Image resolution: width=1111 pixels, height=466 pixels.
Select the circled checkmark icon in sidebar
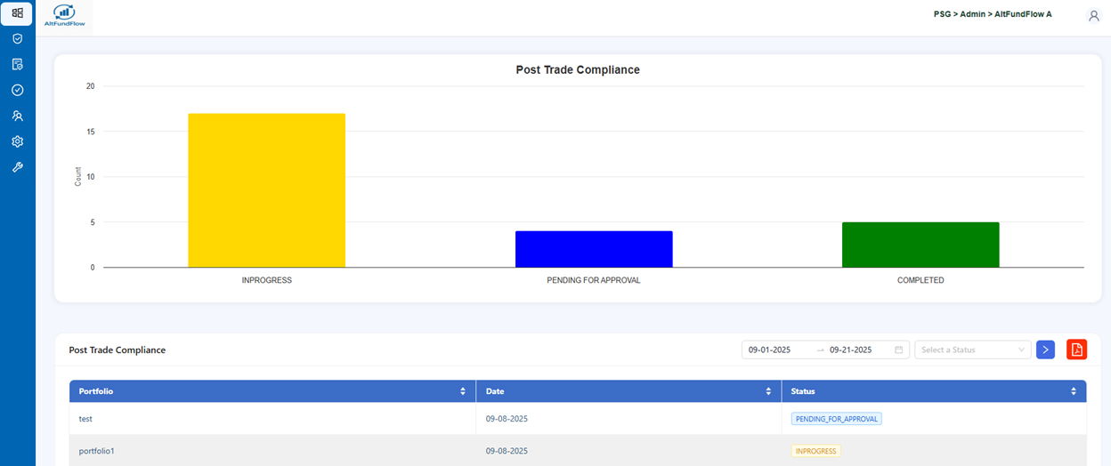coord(17,90)
